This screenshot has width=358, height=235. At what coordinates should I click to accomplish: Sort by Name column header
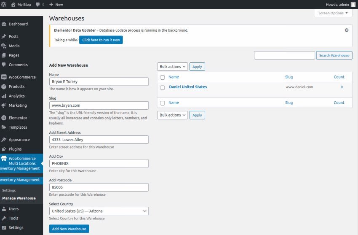[x=174, y=77]
